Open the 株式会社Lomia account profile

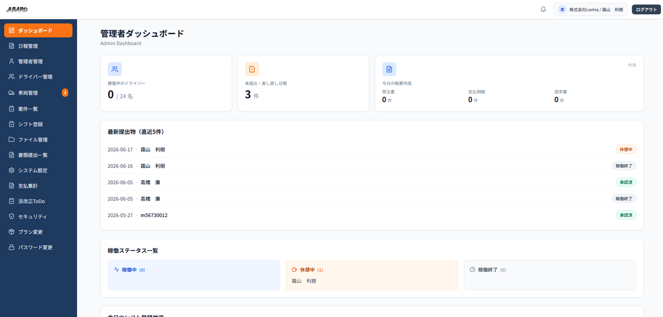click(591, 9)
